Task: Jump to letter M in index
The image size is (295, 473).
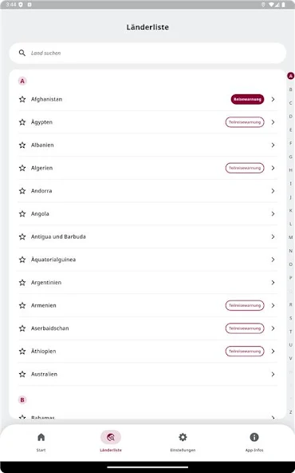Action: pos(290,237)
